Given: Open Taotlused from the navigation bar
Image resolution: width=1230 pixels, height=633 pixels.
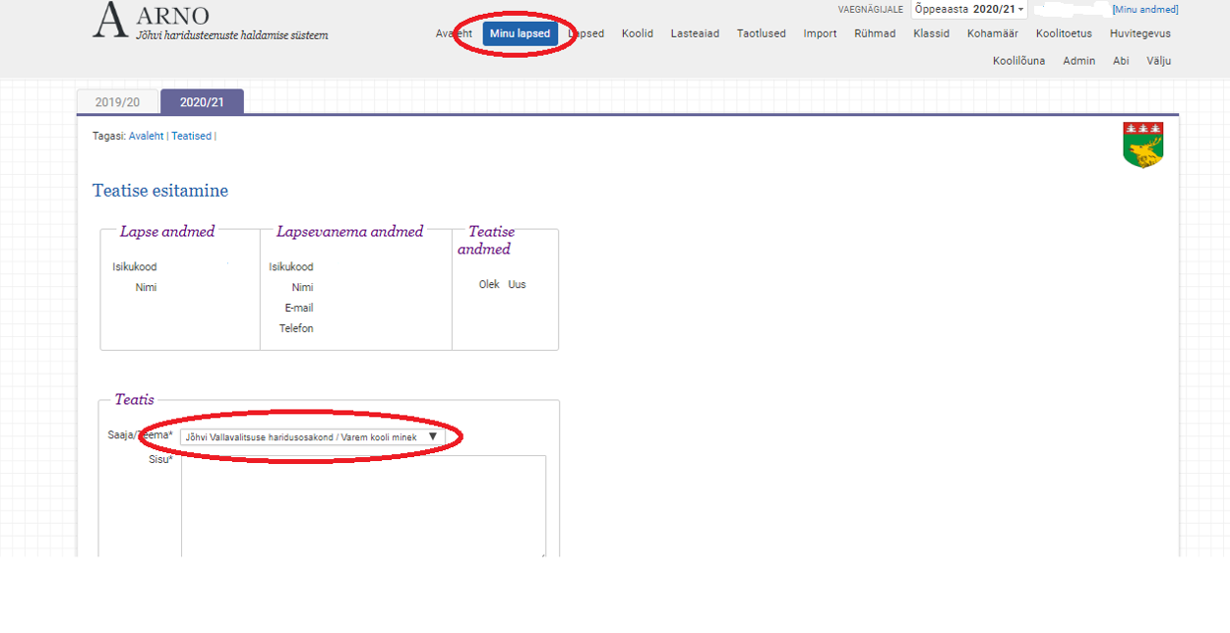Looking at the screenshot, I should tap(761, 33).
